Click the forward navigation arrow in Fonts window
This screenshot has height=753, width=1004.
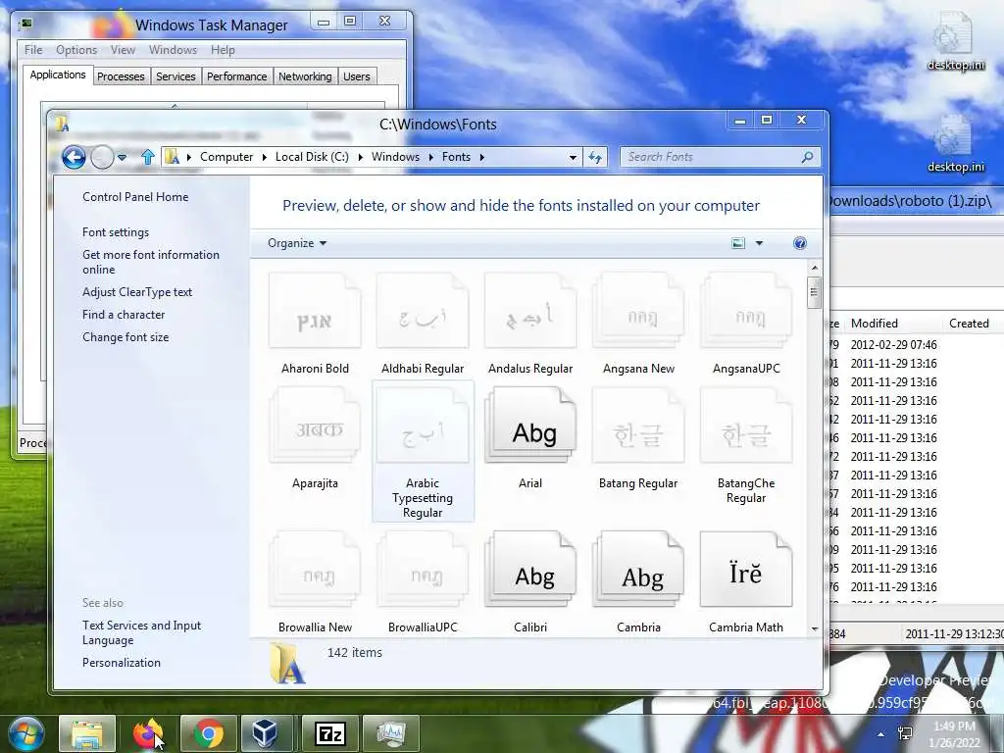click(x=102, y=157)
